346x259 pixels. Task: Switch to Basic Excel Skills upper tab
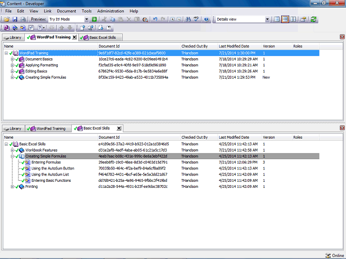[101, 37]
